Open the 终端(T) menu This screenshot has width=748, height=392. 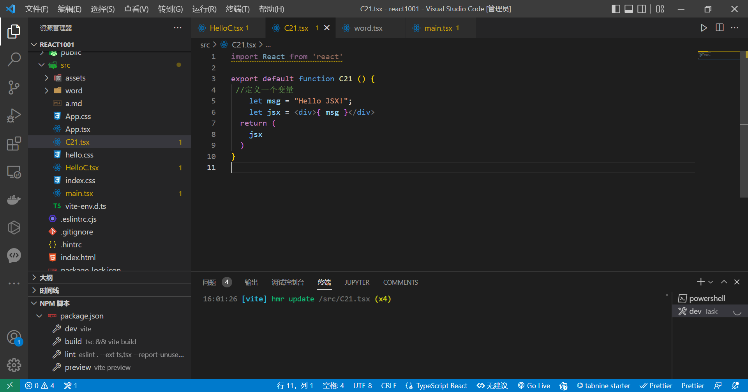pyautogui.click(x=237, y=9)
